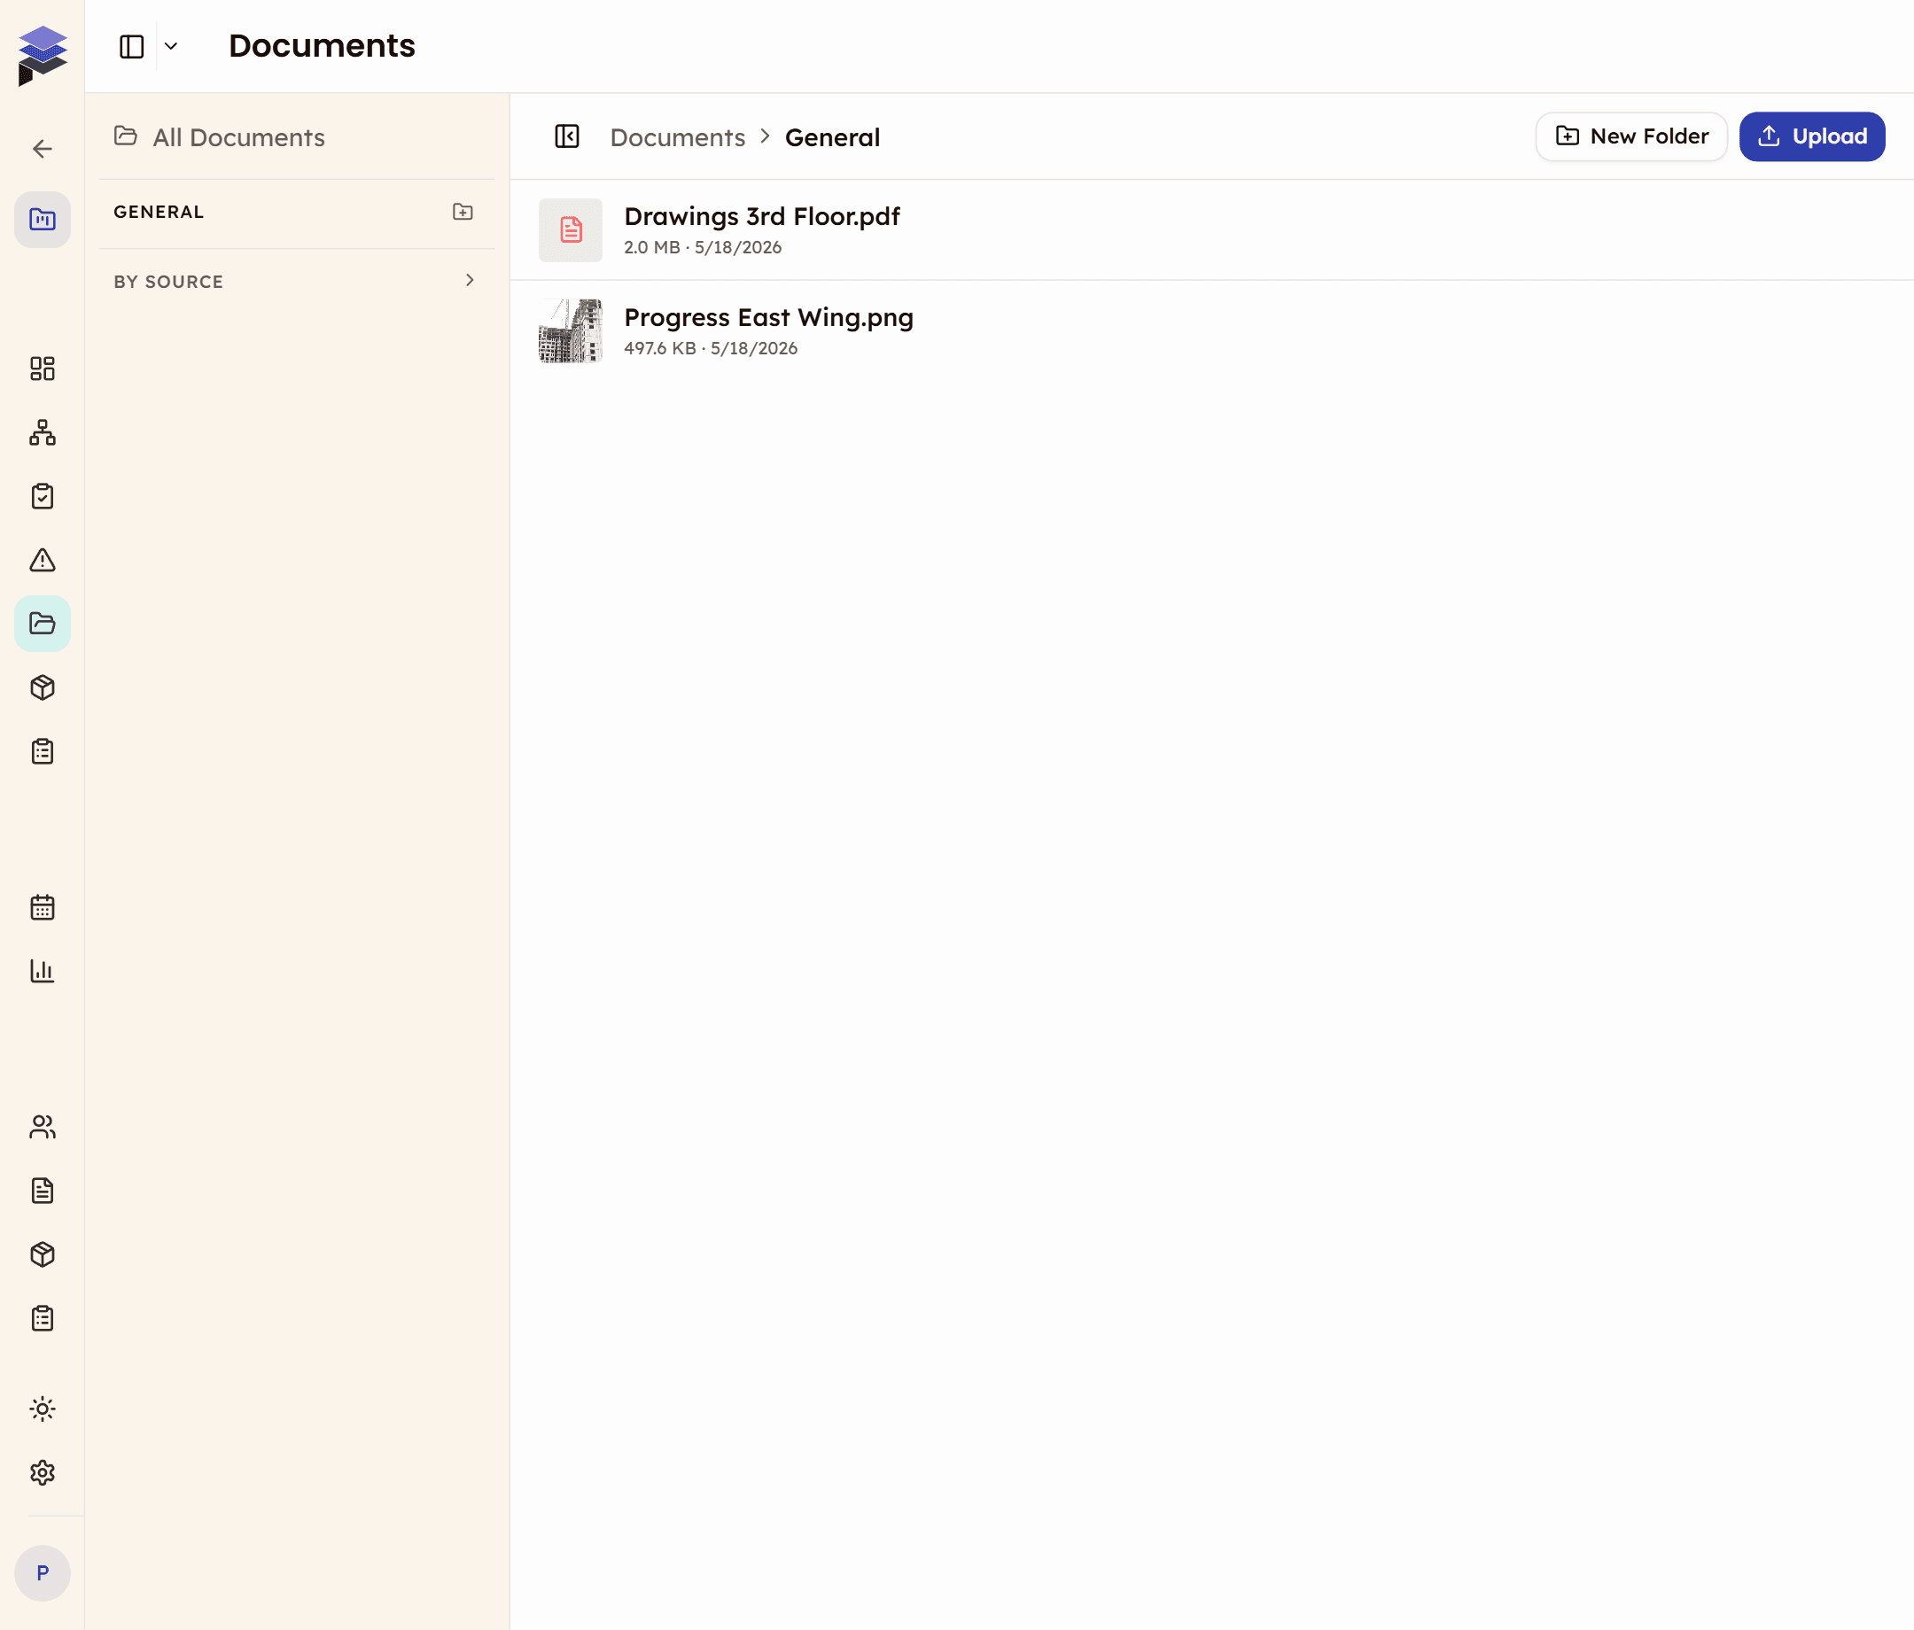Open the dashboard grid icon
The image size is (1914, 1630).
[x=43, y=369]
